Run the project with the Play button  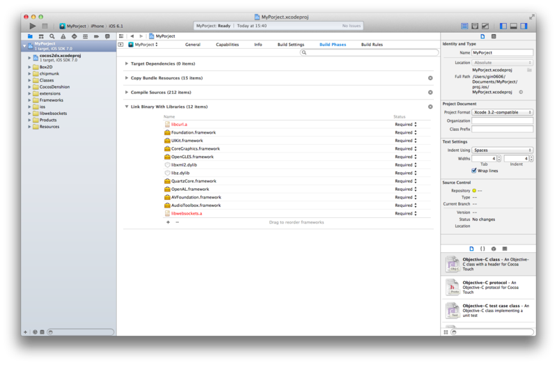33,26
